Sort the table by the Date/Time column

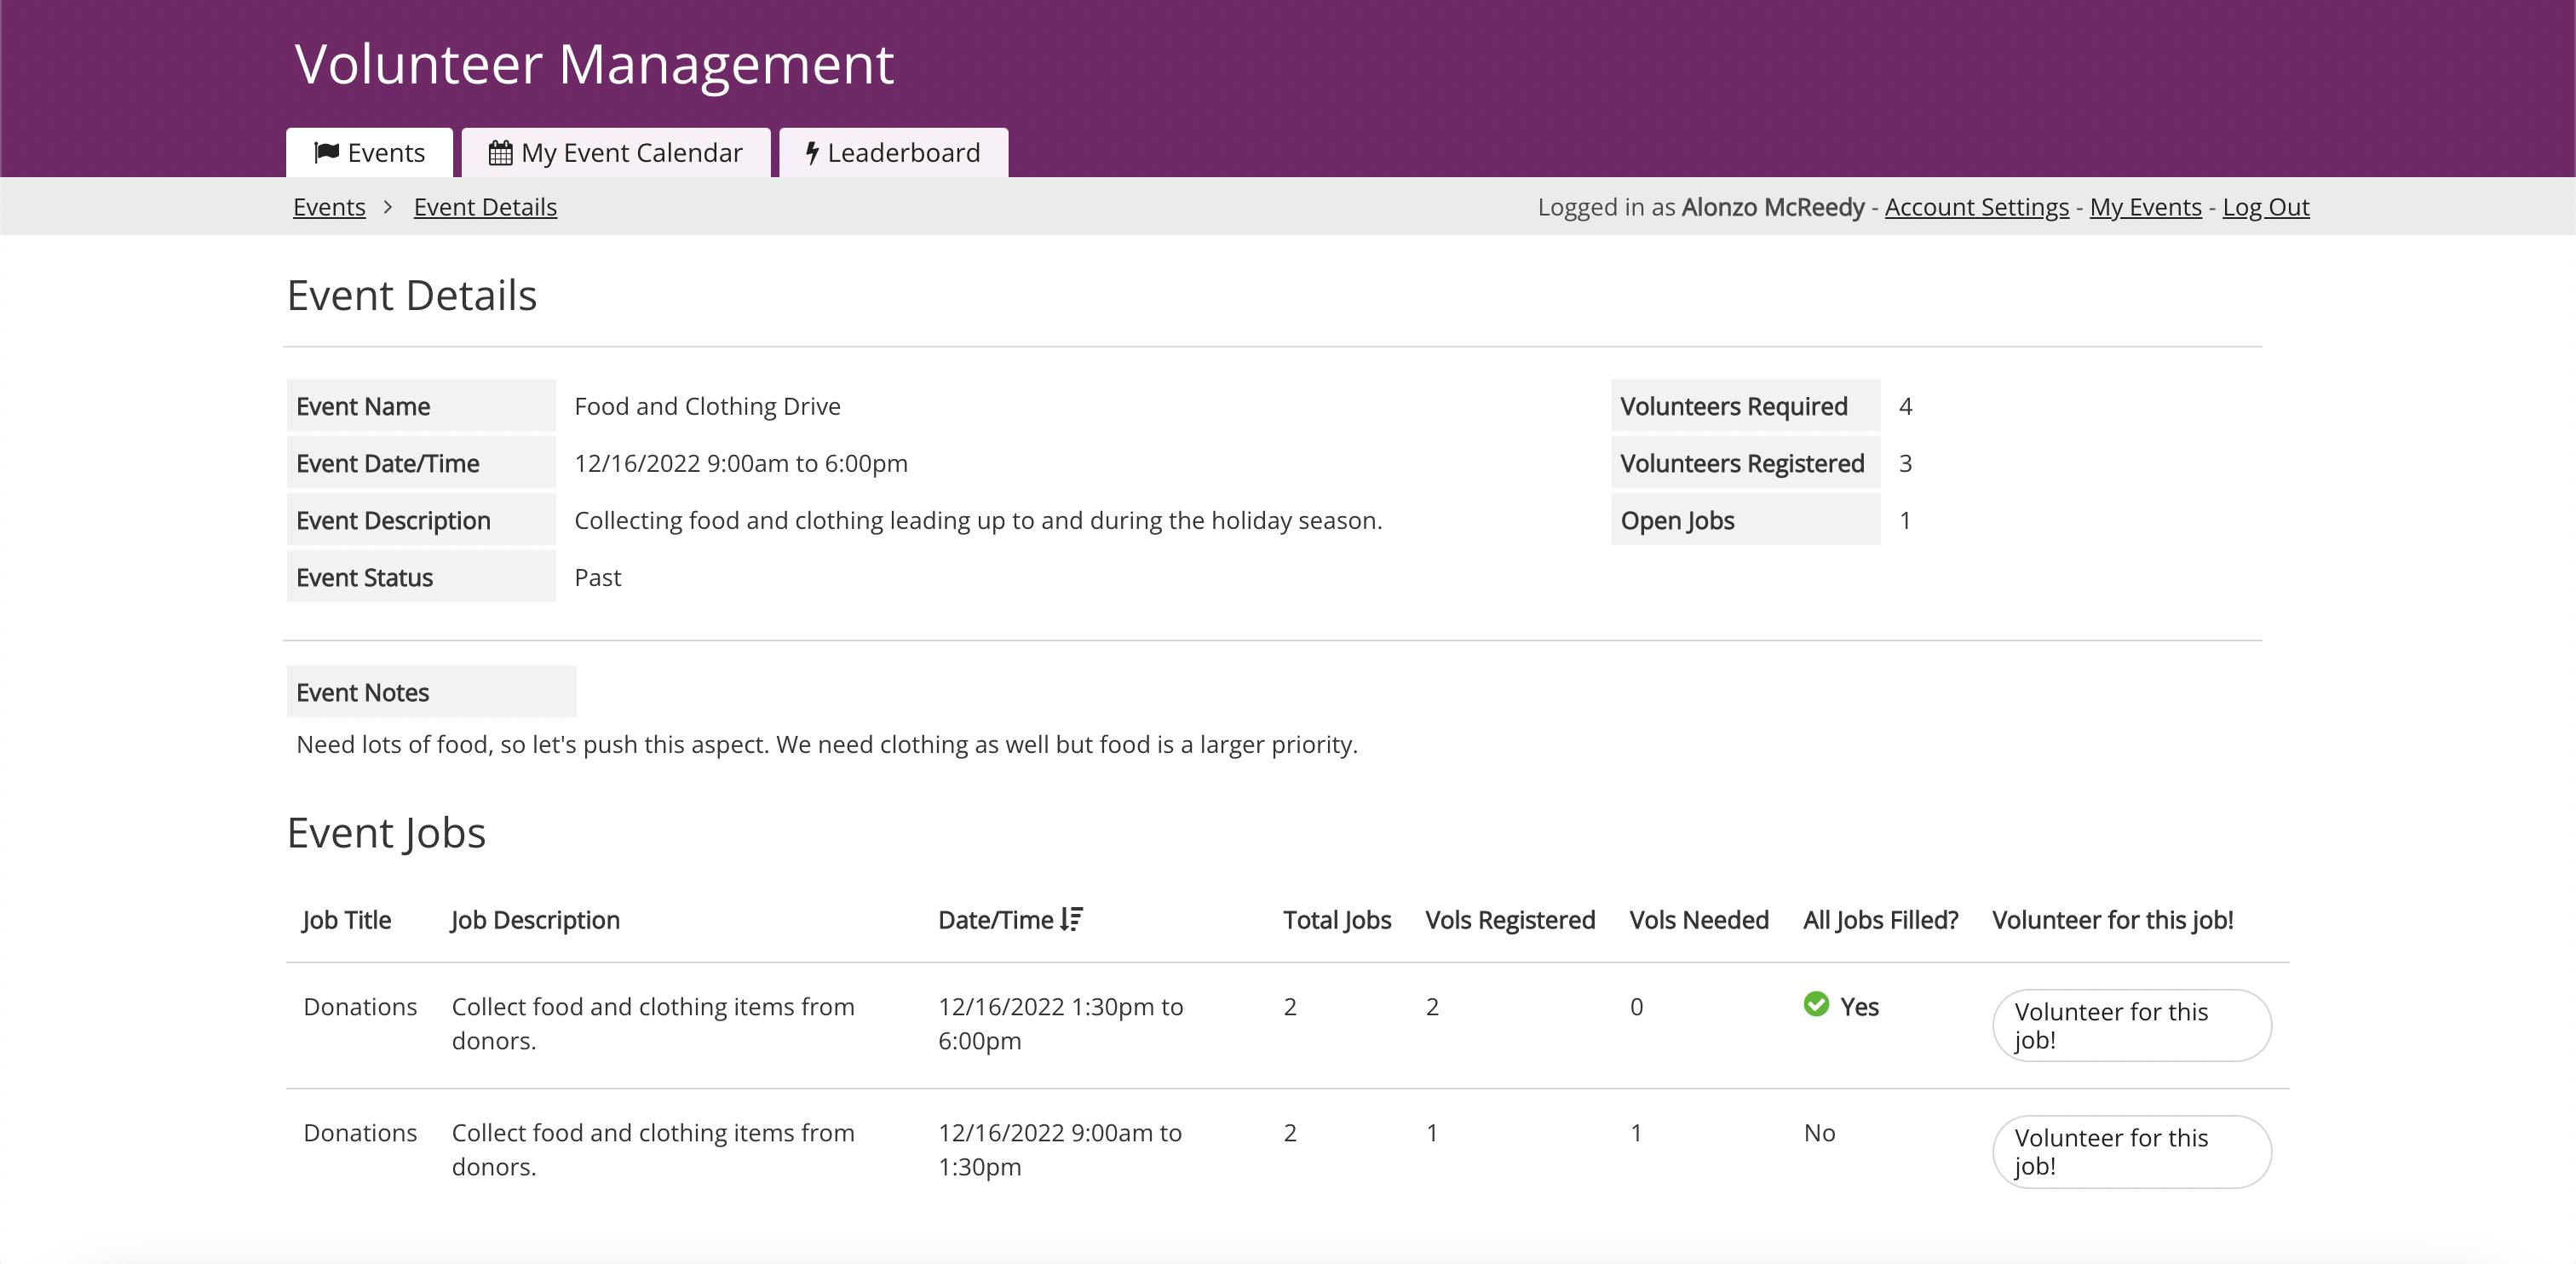click(1008, 919)
